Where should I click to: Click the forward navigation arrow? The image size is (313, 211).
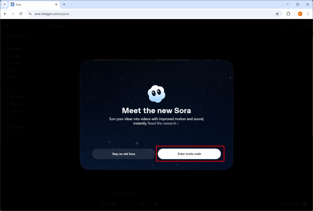pyautogui.click(x=13, y=14)
